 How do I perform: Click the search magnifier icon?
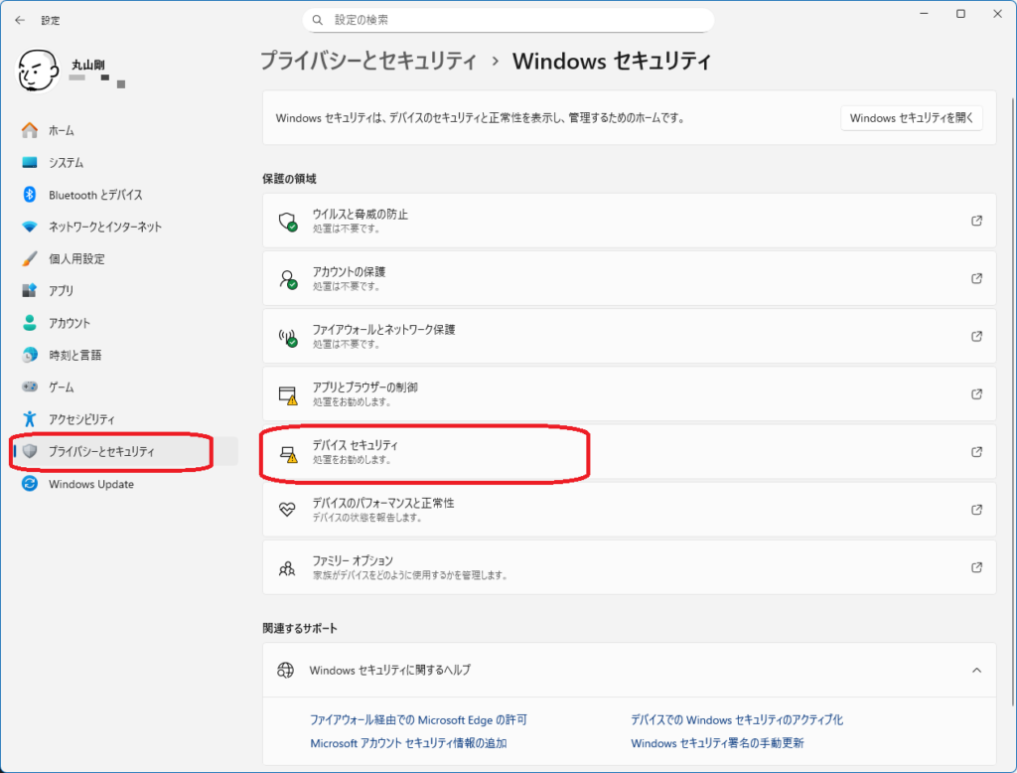tap(317, 20)
